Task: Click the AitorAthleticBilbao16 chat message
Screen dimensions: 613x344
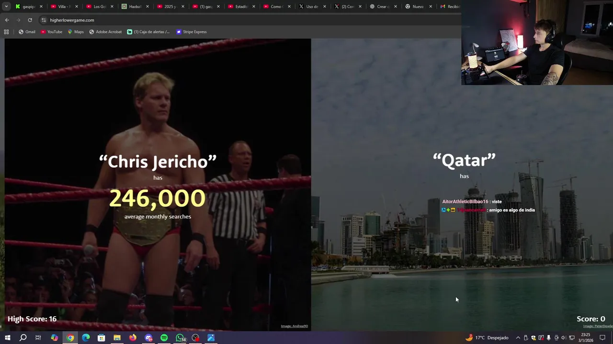Action: coord(472,202)
